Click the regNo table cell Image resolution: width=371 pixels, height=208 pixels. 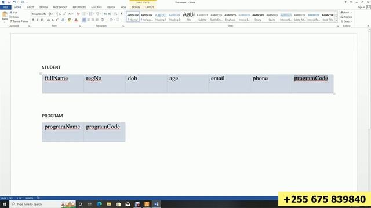click(104, 83)
